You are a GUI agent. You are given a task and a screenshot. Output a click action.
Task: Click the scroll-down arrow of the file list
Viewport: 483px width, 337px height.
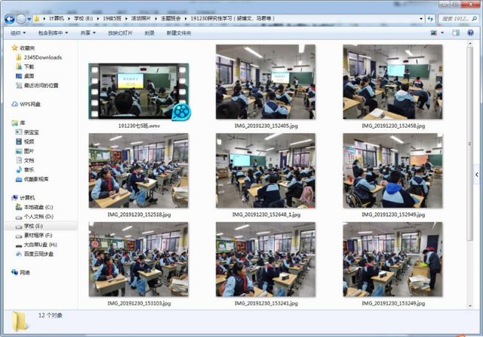pos(469,305)
